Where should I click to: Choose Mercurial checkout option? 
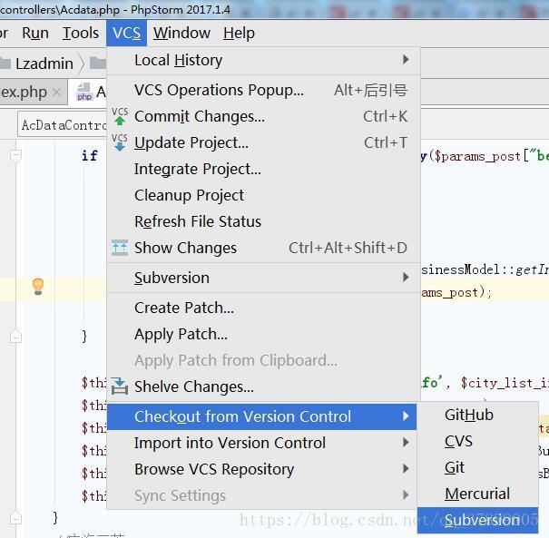pos(477,494)
